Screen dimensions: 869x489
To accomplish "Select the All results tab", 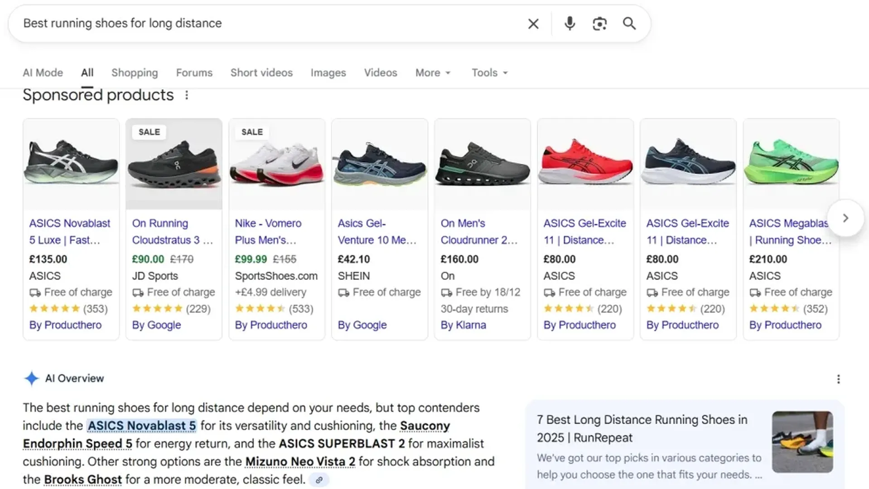I will 87,72.
